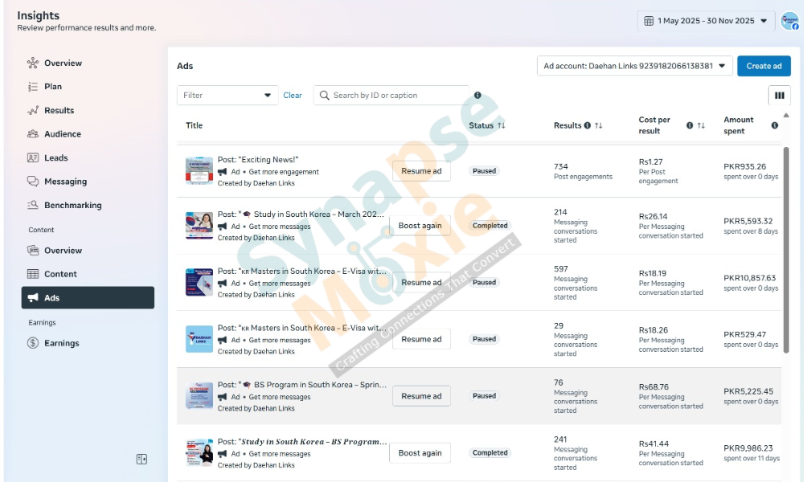Sort by Cost per result arrows
Image resolution: width=804 pixels, height=482 pixels.
[x=700, y=125]
